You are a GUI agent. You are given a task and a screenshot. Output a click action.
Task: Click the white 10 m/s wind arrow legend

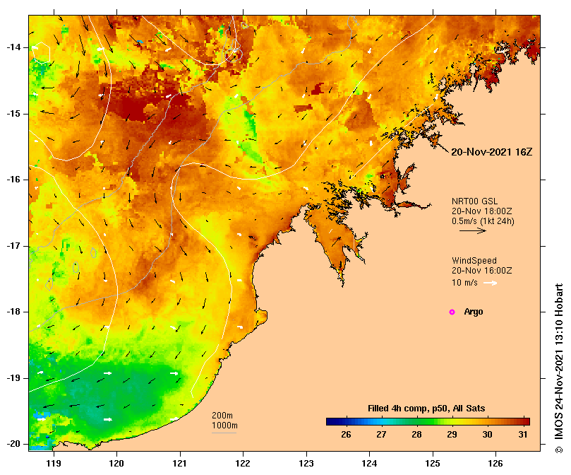coord(490,283)
